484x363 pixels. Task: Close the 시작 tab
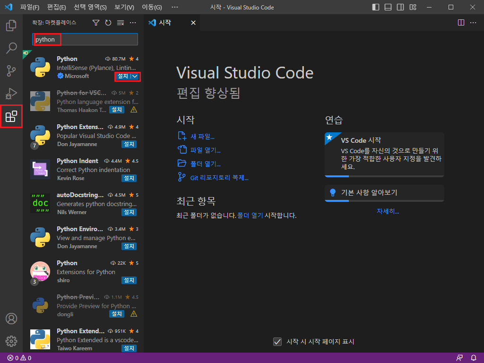click(193, 23)
